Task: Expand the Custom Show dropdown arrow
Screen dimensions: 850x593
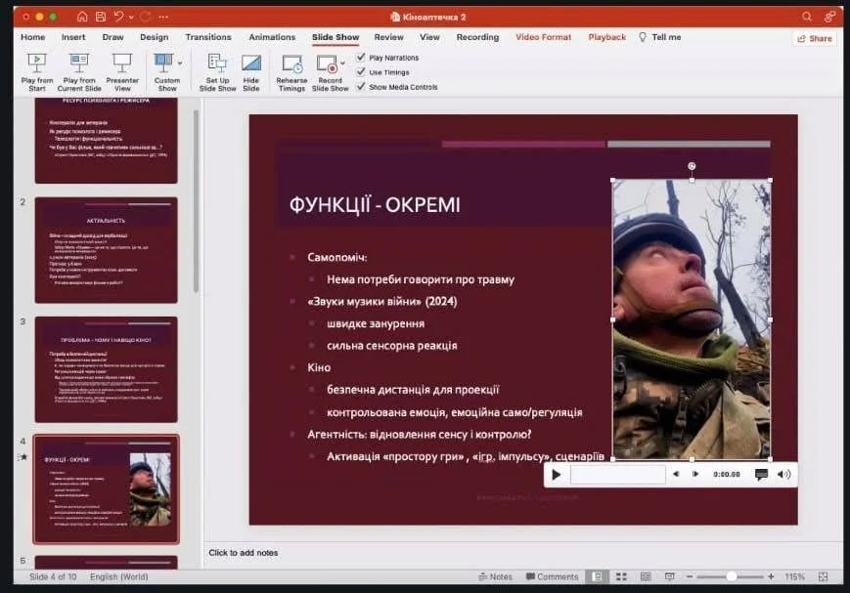Action: click(x=180, y=64)
